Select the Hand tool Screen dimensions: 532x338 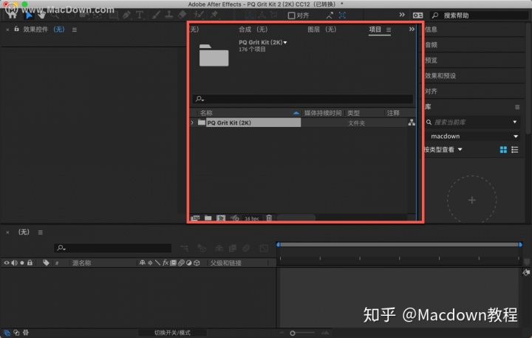point(41,15)
